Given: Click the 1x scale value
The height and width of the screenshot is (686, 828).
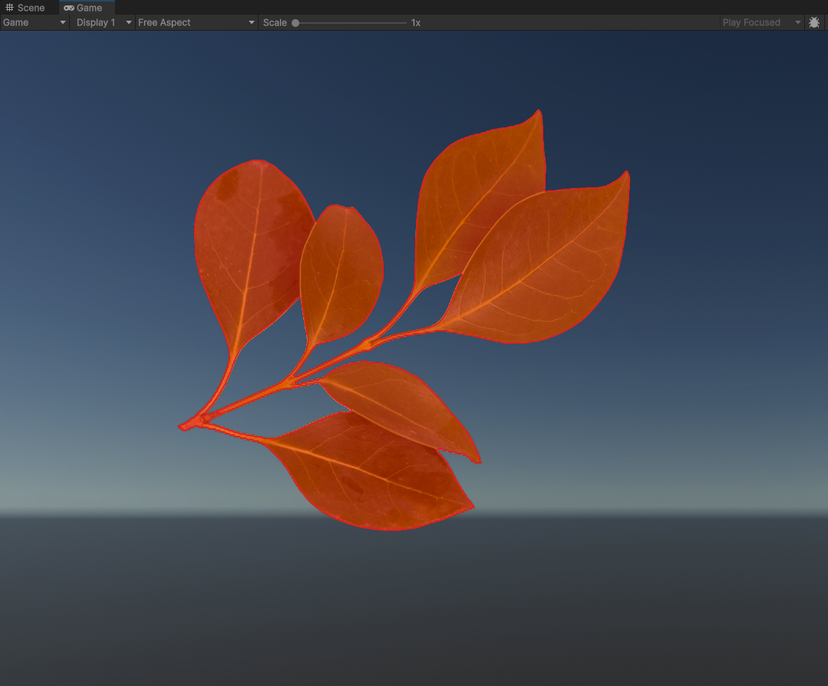Looking at the screenshot, I should pyautogui.click(x=416, y=22).
